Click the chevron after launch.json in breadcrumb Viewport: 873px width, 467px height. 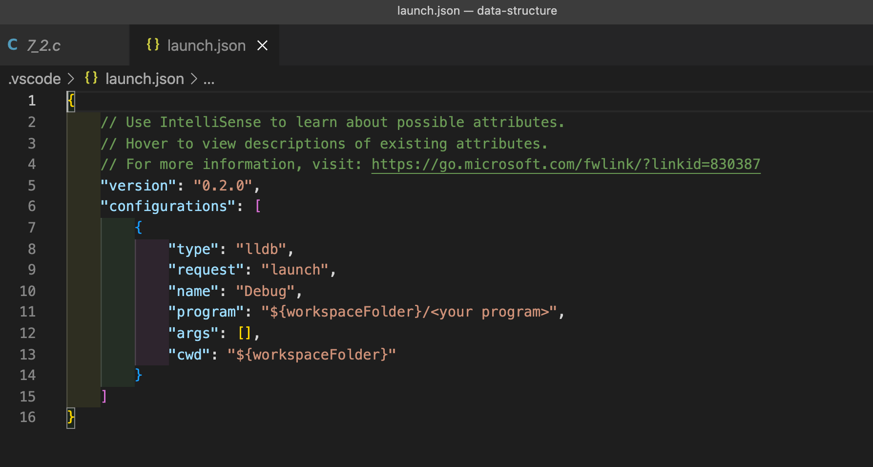(194, 79)
